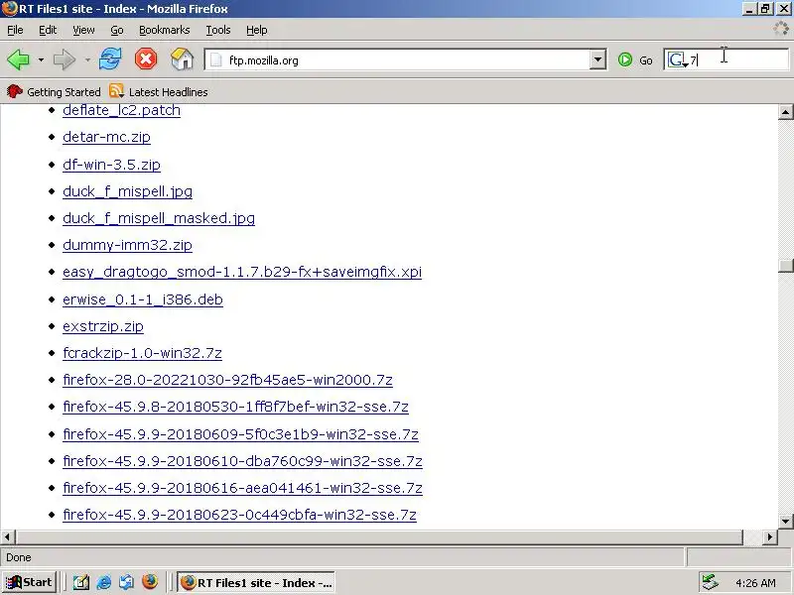Open duck_f_mispell_masked.jpg link
The height and width of the screenshot is (595, 794).
tap(159, 218)
